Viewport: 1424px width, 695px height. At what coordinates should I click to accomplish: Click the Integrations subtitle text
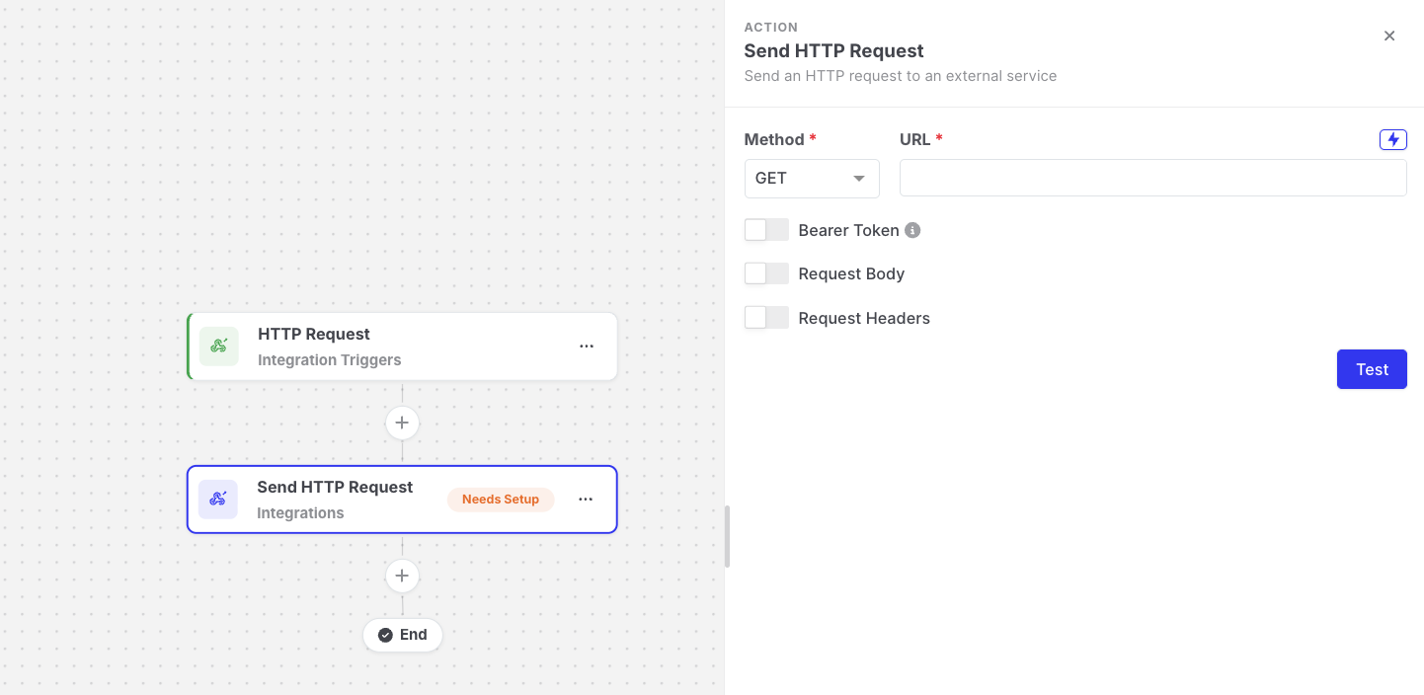300,513
